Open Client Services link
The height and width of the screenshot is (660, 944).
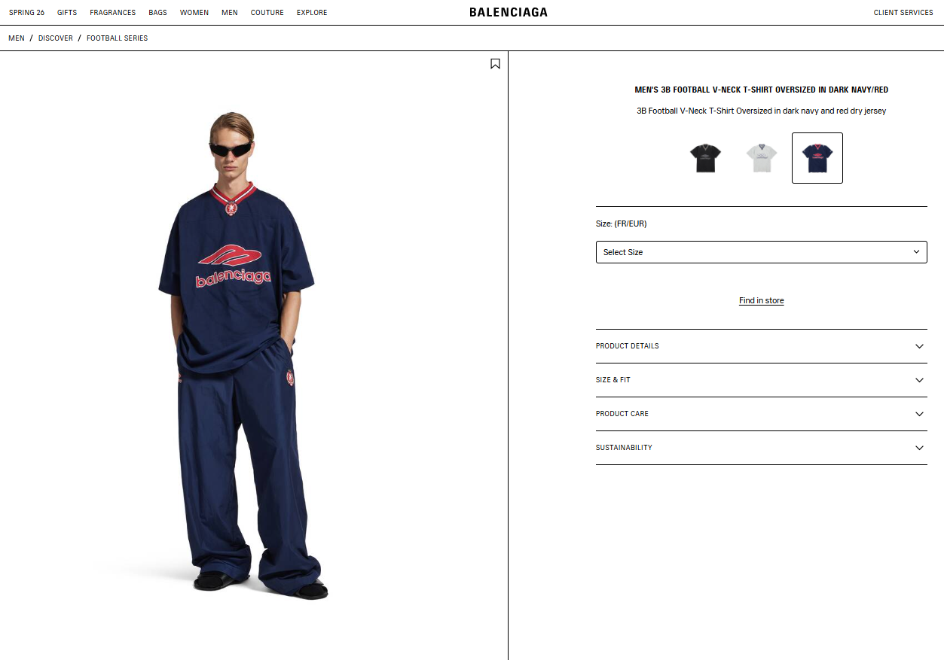[x=903, y=13]
